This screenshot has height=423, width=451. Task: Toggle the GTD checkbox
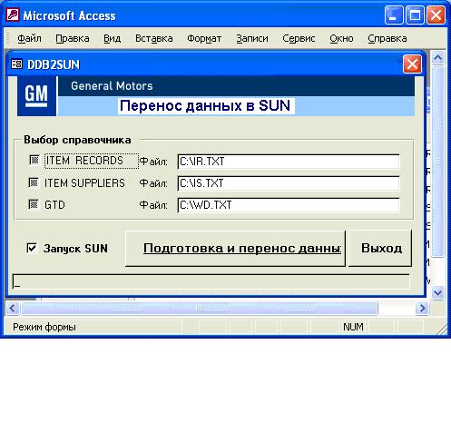[x=34, y=204]
